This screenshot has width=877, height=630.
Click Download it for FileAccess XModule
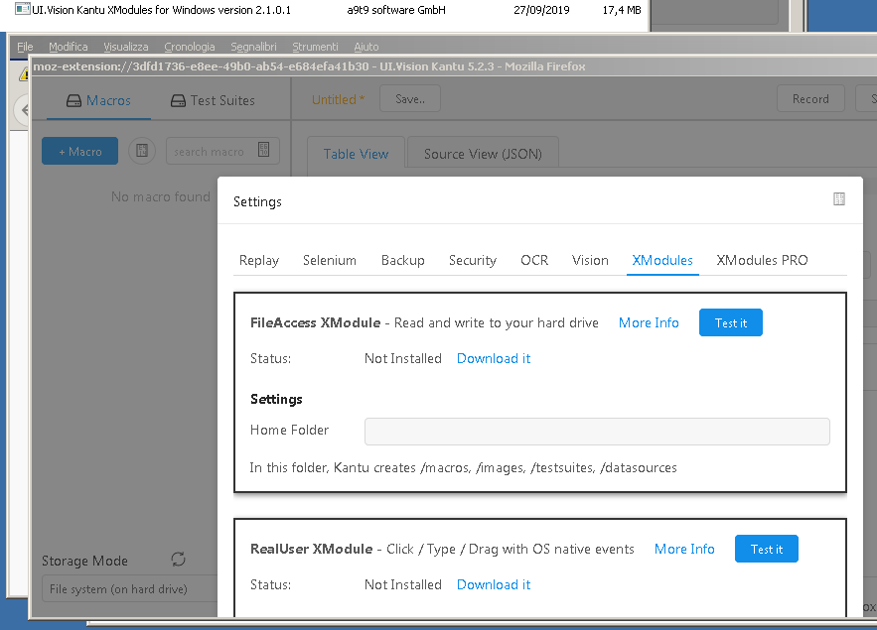[x=494, y=358]
